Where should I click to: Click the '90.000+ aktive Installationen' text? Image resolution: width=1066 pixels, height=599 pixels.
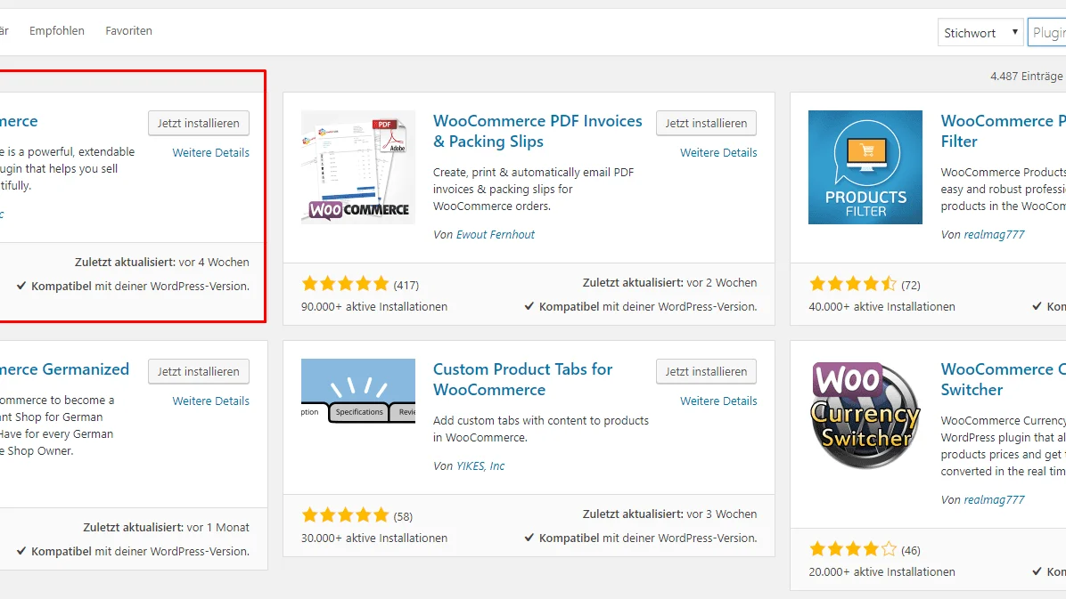(374, 307)
